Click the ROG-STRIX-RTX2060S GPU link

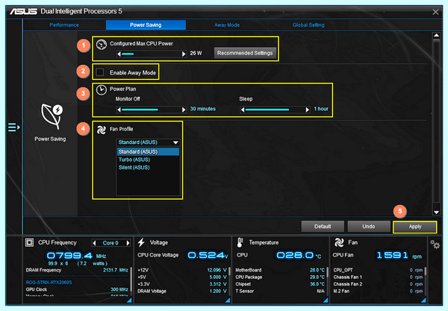tap(49, 283)
